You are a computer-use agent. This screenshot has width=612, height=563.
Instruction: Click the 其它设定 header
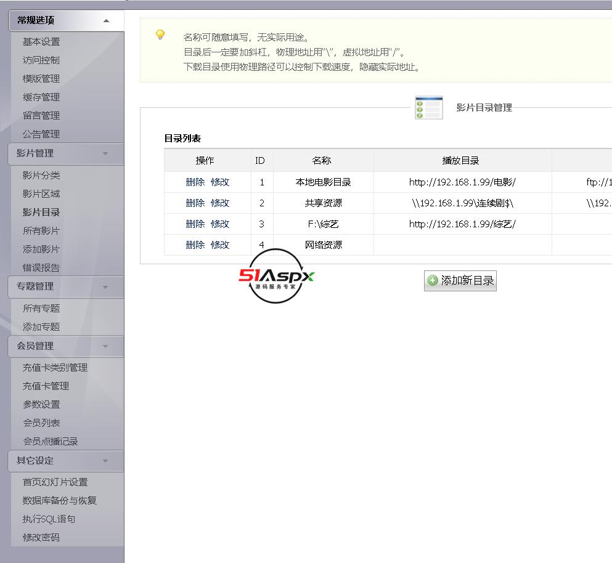coord(66,461)
